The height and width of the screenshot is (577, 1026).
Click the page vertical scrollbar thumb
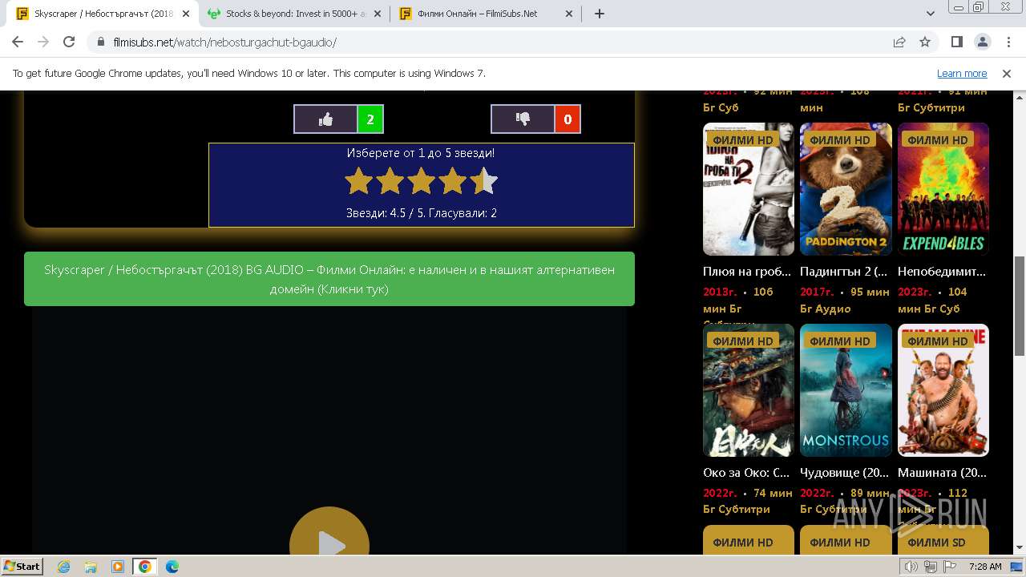pyautogui.click(x=1020, y=305)
